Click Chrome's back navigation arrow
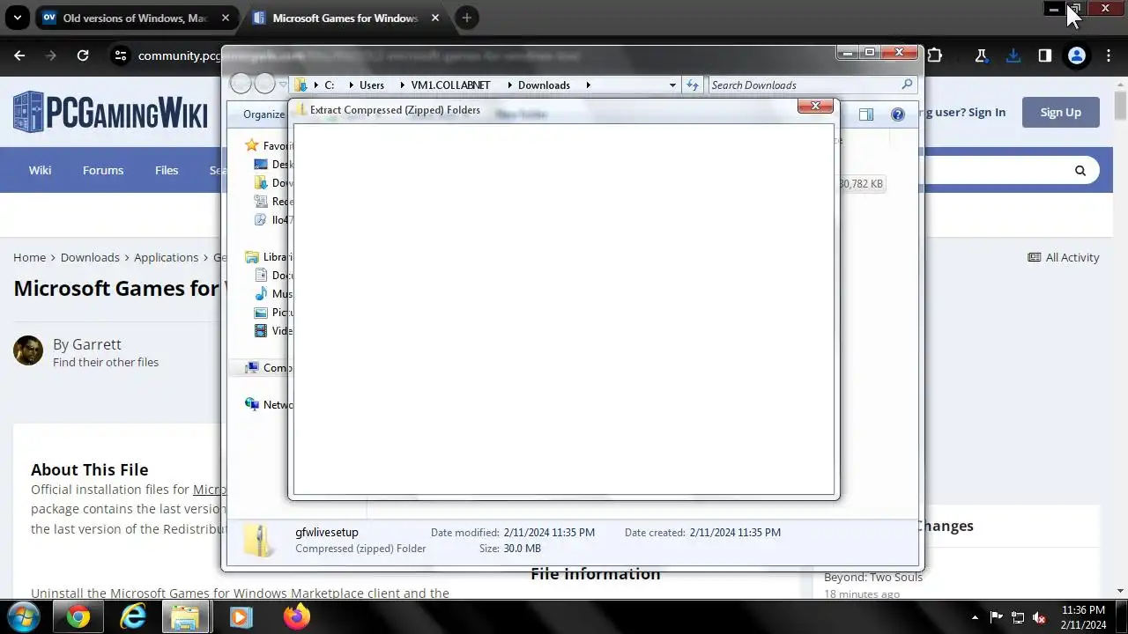Image resolution: width=1128 pixels, height=634 pixels. pos(19,55)
